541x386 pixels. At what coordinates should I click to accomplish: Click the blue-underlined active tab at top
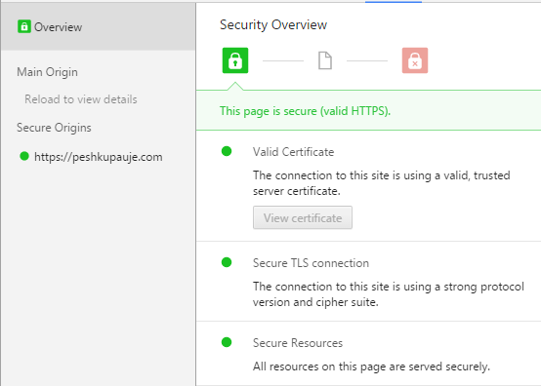(394, 1)
